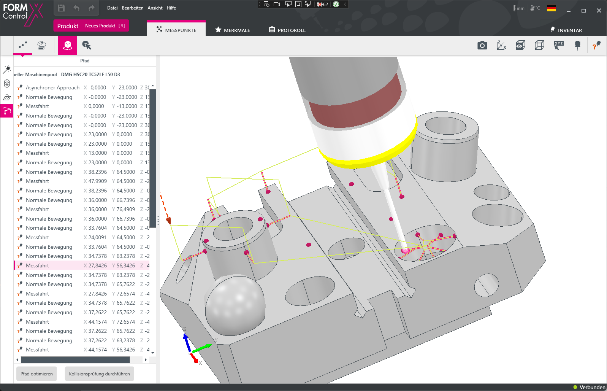Select the Messfahrt row with X 24,0091
This screenshot has width=607, height=391.
pyautogui.click(x=82, y=237)
